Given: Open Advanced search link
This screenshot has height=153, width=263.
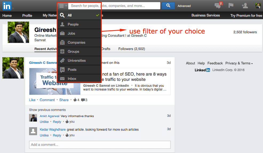Looking at the screenshot, I should coord(184,6).
